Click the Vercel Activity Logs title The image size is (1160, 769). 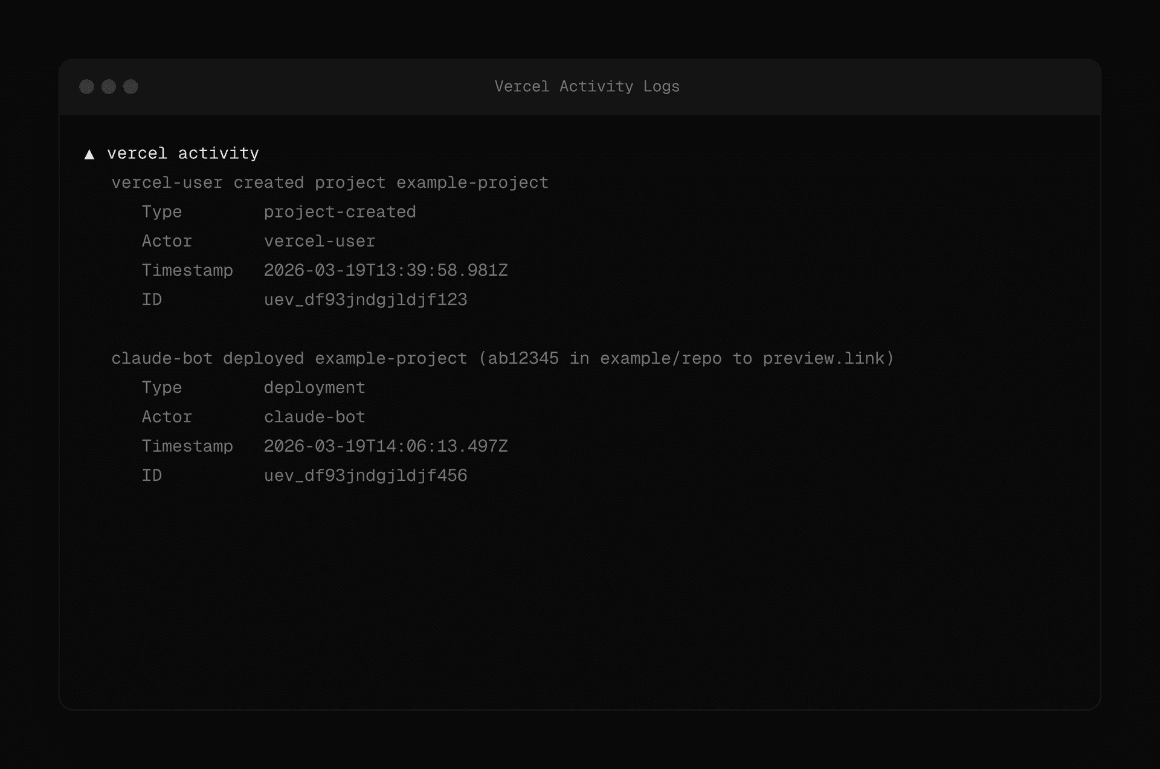[587, 86]
